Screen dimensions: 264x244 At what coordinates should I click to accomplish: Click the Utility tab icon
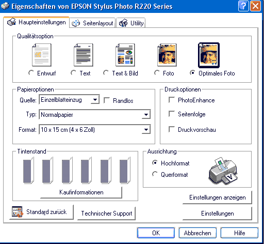pyautogui.click(x=123, y=23)
